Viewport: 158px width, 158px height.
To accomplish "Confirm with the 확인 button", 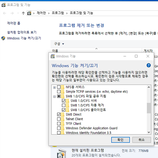I will point(120,140).
